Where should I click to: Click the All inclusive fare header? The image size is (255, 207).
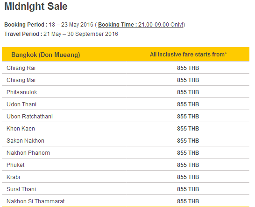(188, 55)
